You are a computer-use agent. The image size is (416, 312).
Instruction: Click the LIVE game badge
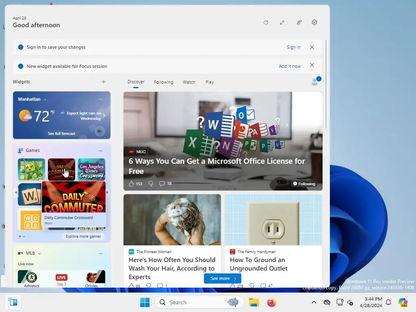[61, 277]
